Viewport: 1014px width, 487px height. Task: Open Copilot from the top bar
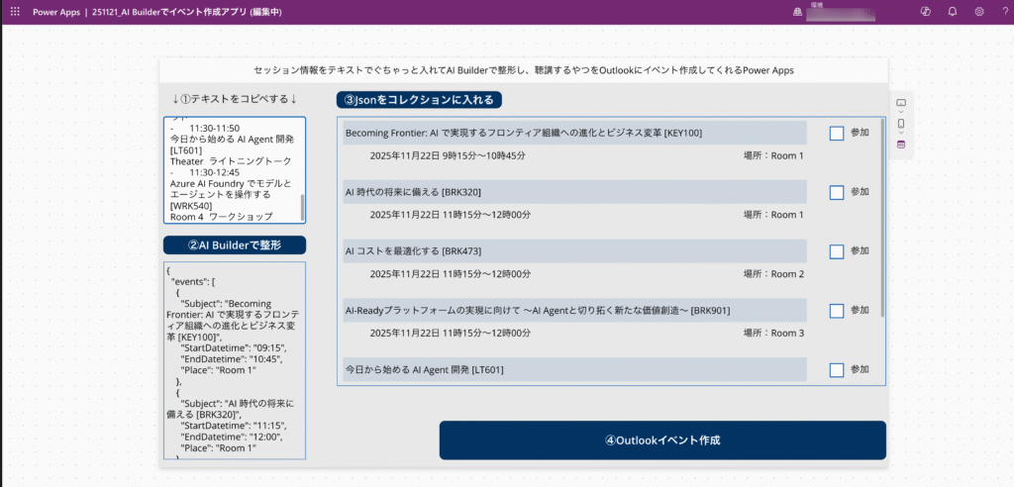[x=925, y=11]
